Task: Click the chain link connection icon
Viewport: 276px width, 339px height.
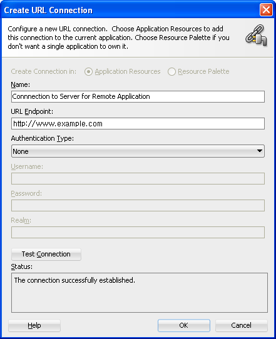Action: (256, 36)
